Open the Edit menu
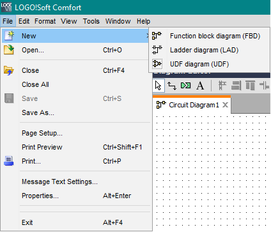The height and width of the screenshot is (232, 271). (x=24, y=21)
